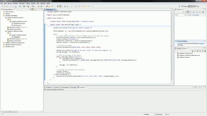Click New Task icon in Task List
Image resolution: width=207 pixels, height=116 pixels.
click(x=183, y=12)
